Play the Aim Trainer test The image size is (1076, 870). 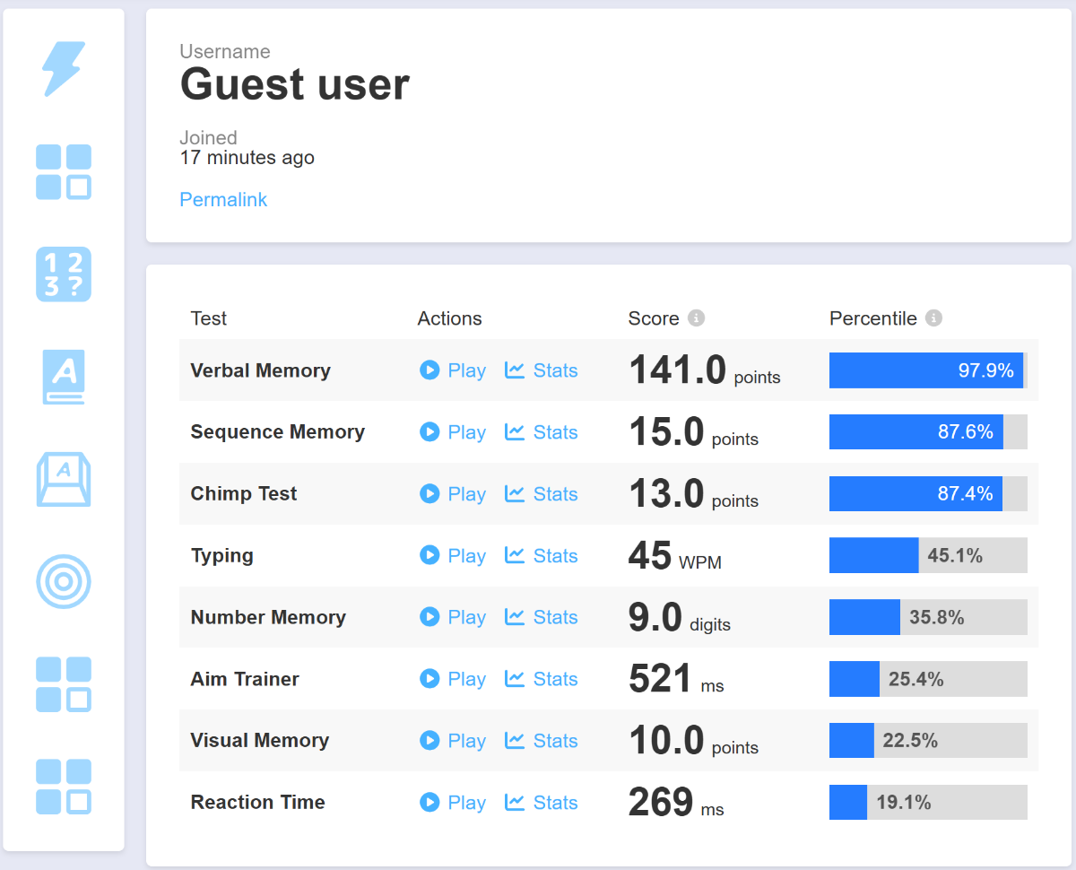453,679
